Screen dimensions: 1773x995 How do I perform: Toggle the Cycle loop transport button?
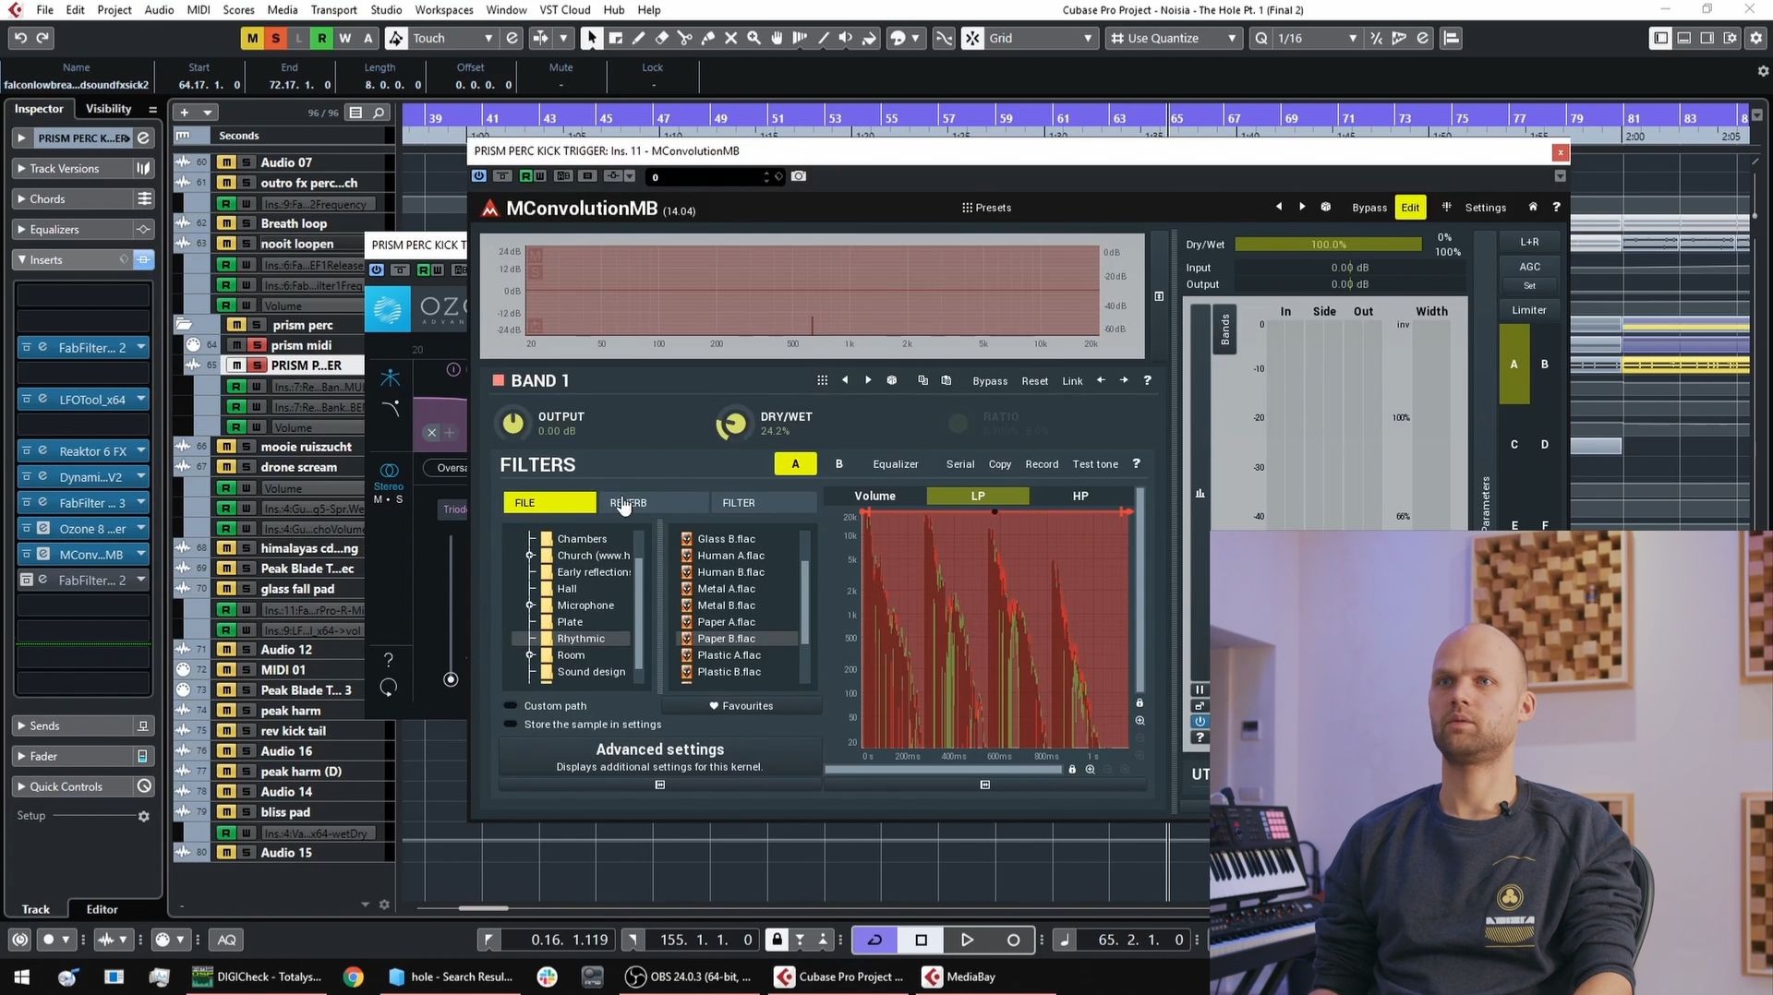pos(874,940)
